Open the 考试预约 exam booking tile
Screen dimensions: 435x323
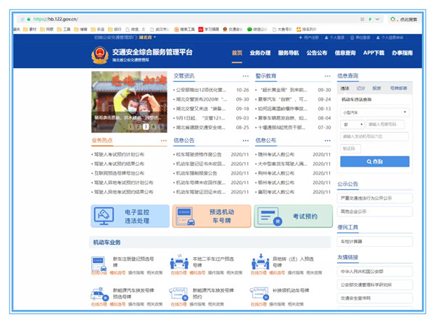[293, 216]
